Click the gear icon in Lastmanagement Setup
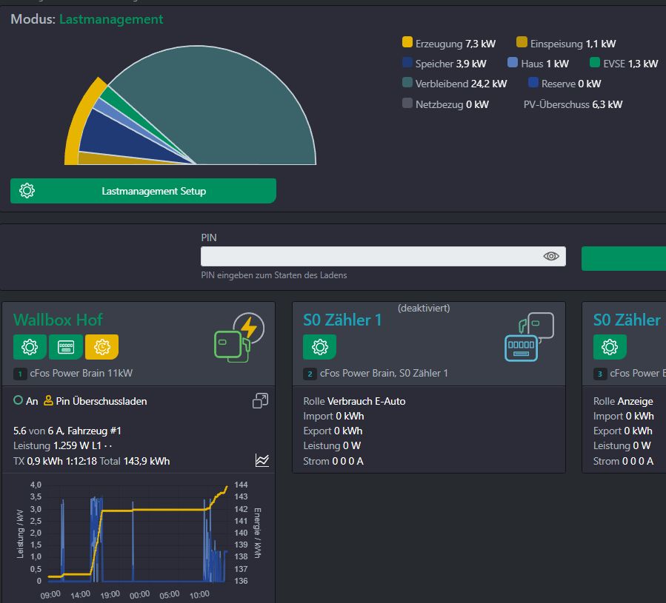This screenshot has height=603, width=666. [x=27, y=191]
